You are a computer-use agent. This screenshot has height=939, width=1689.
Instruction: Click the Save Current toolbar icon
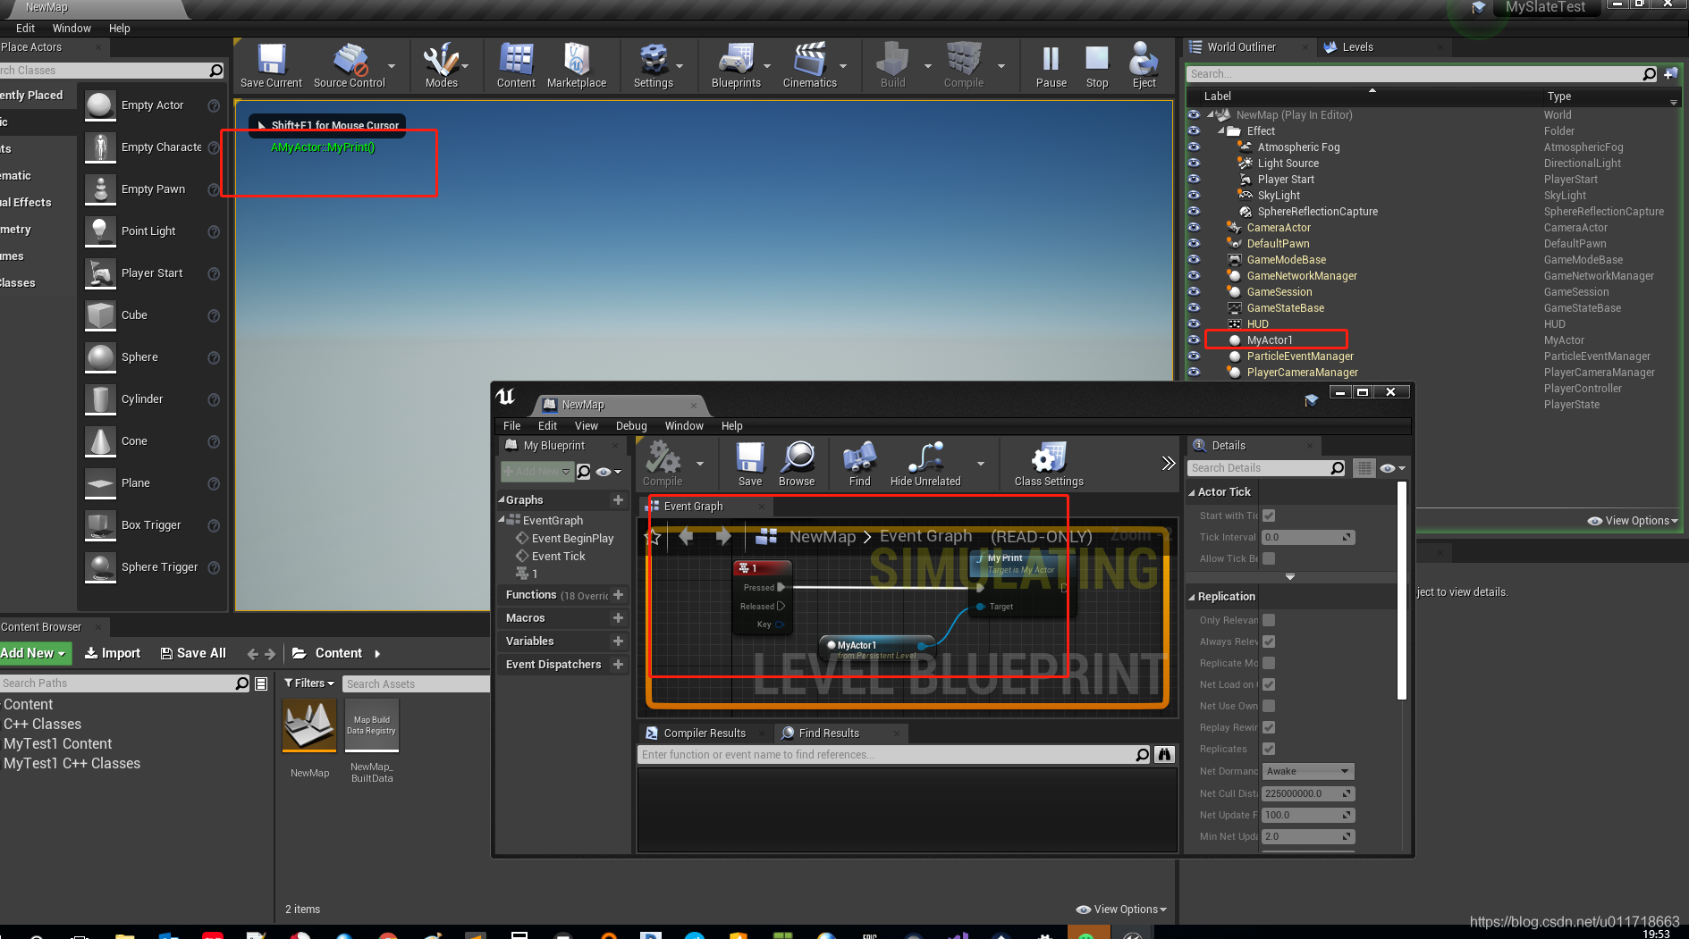[x=271, y=65]
